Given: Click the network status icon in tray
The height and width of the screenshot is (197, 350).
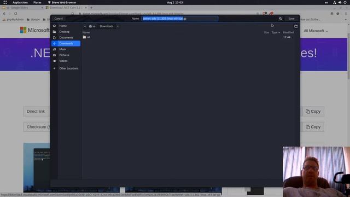Looking at the screenshot, I should click(335, 2).
